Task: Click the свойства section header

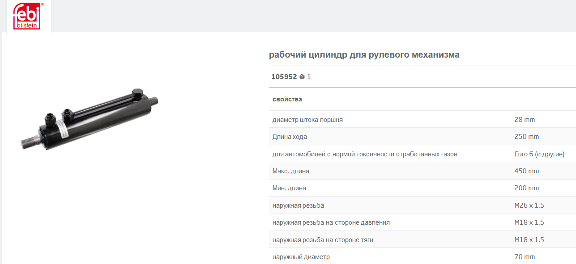Action: [x=287, y=99]
